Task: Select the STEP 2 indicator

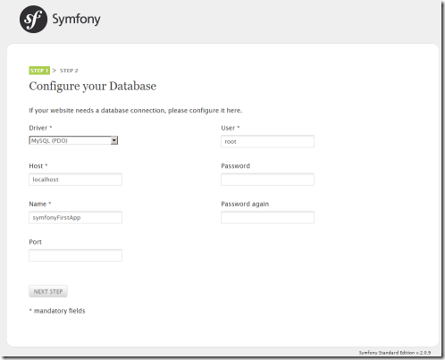Action: [69, 71]
